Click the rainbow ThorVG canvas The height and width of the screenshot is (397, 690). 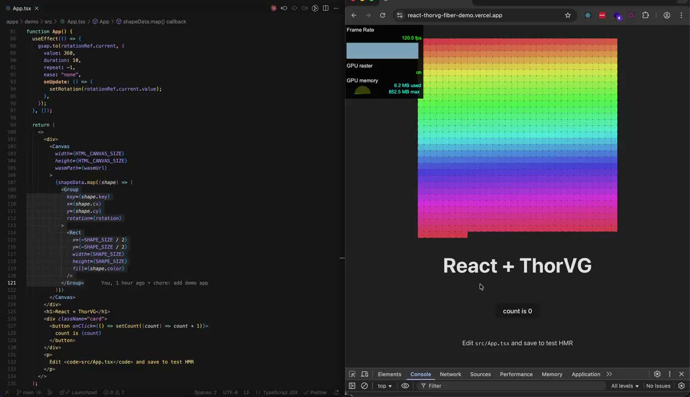pos(517,138)
